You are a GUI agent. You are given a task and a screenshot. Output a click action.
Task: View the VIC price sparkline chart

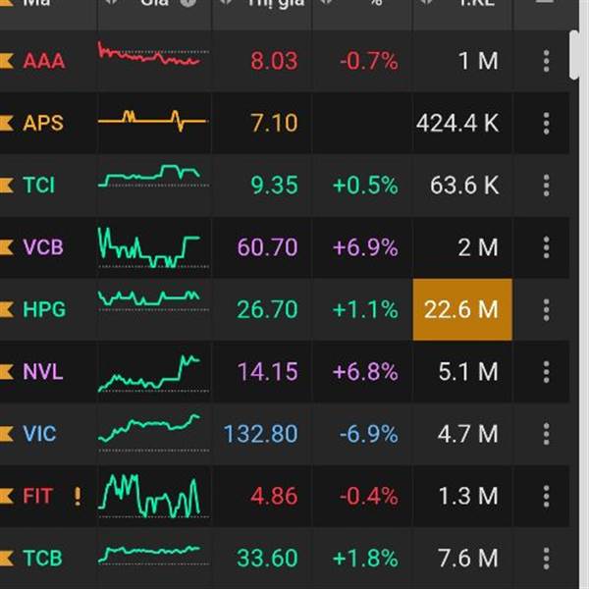(149, 429)
